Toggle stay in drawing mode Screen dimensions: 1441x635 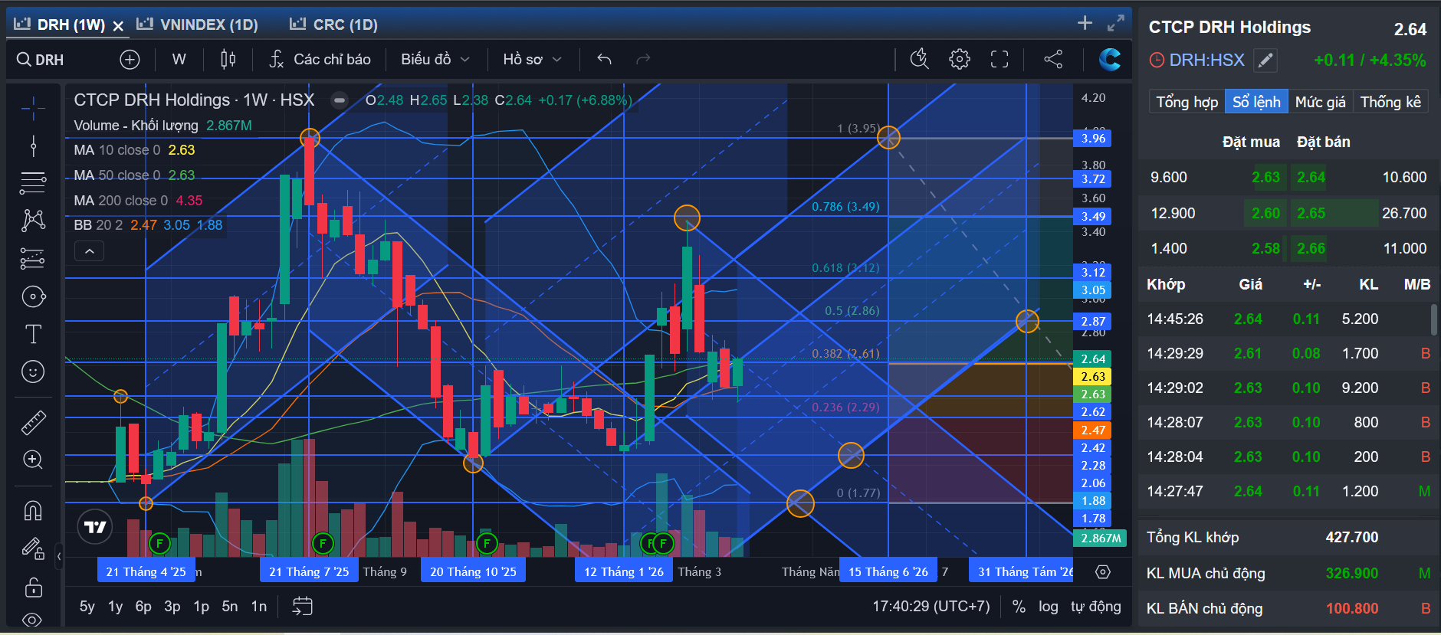pyautogui.click(x=33, y=548)
